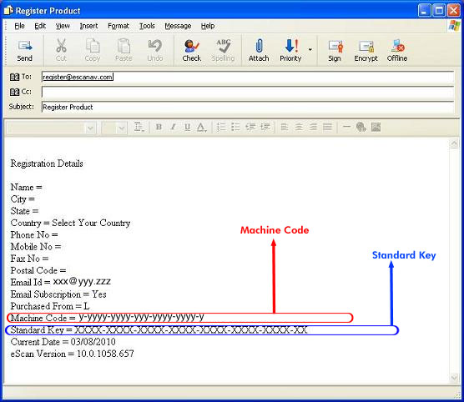This screenshot has height=402, width=464.
Task: Open the font color picker
Action: 201,128
